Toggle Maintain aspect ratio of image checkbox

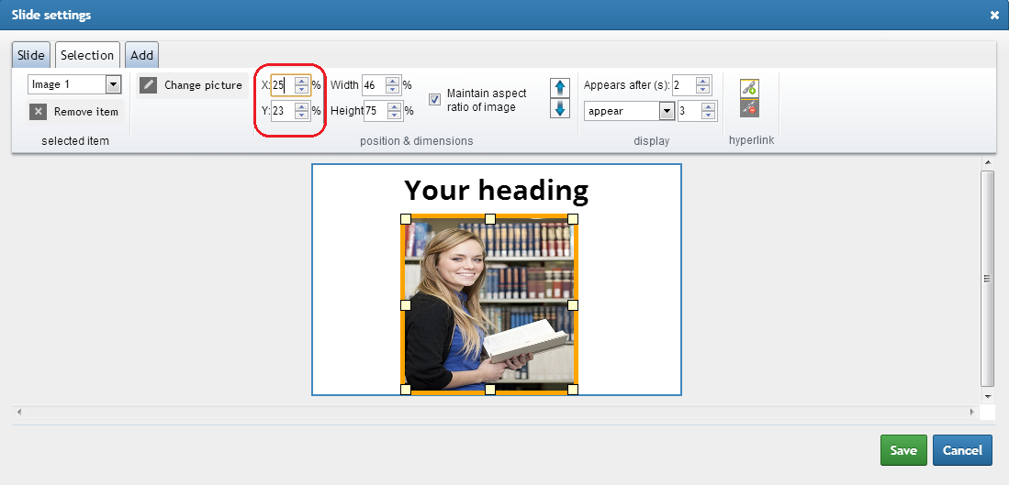[x=435, y=99]
